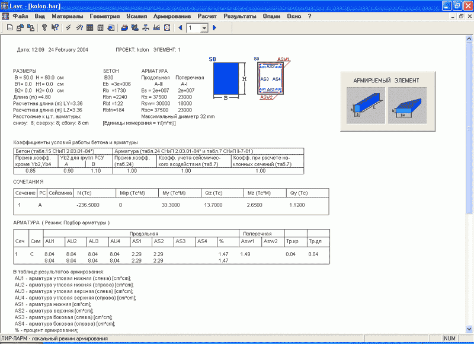The height and width of the screenshot is (344, 474).
Task: Select the beam (rod) reinforced element button
Action: [365, 105]
